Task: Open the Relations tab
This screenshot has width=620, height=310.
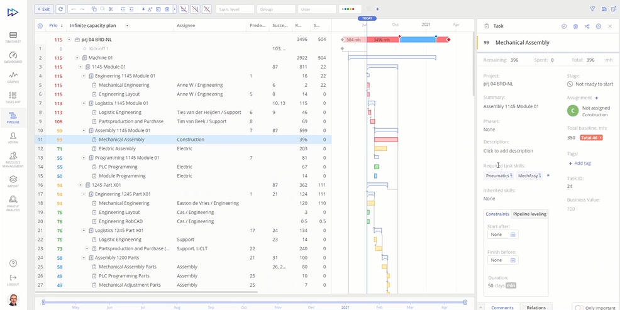Action: pos(536,307)
